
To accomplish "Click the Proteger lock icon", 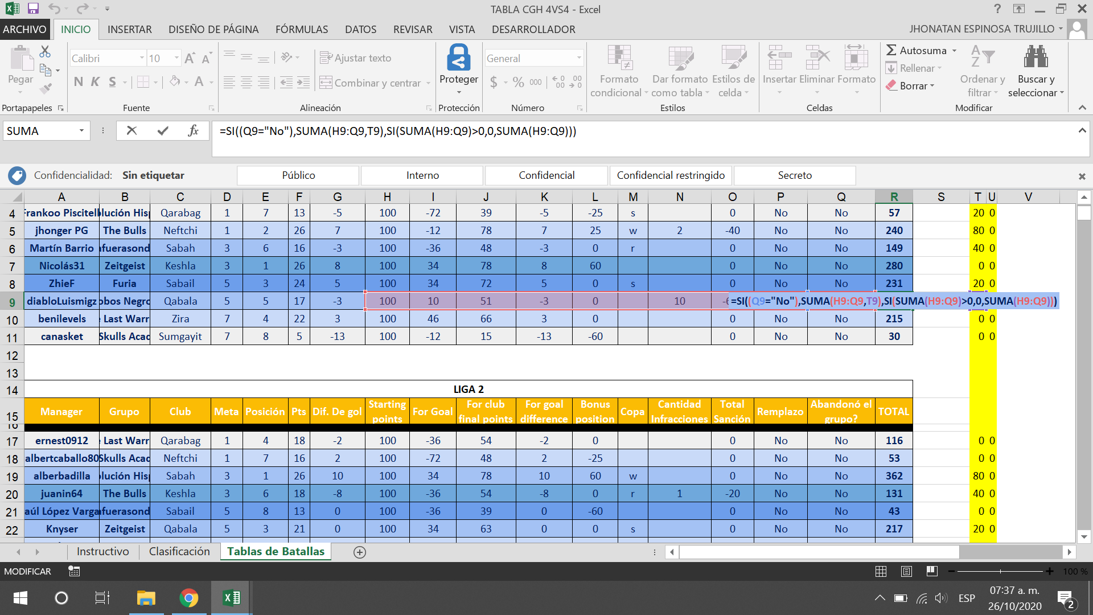I will pos(459,57).
